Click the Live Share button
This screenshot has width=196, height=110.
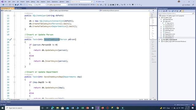pyautogui.click(x=186, y=5)
